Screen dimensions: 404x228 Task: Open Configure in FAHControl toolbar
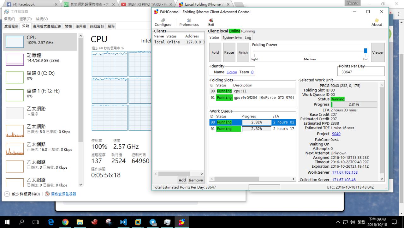click(163, 22)
